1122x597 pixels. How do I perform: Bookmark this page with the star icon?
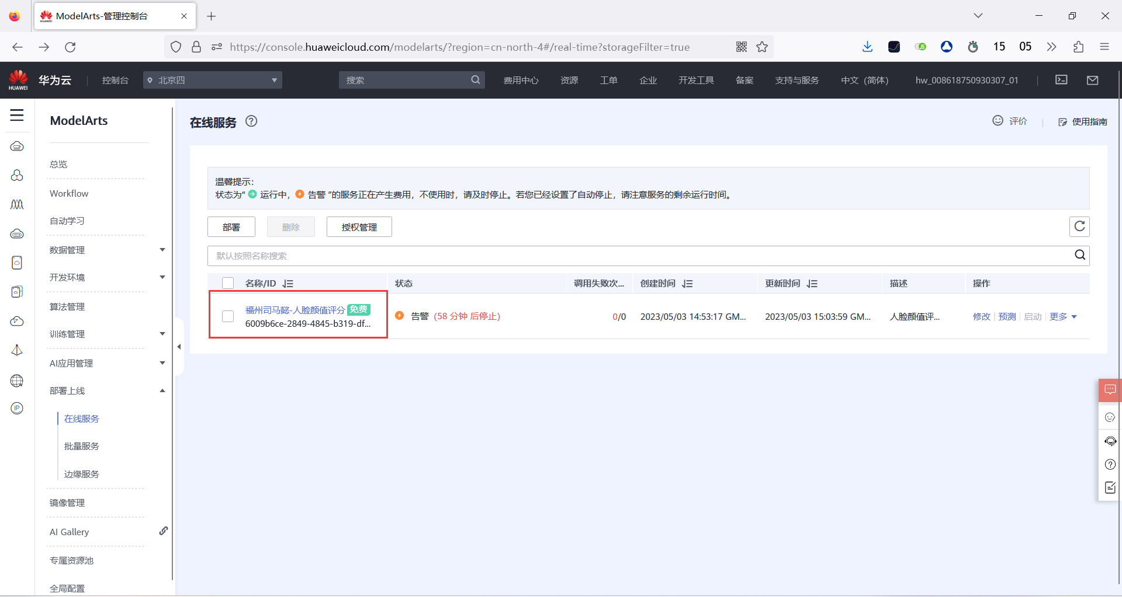(x=762, y=47)
